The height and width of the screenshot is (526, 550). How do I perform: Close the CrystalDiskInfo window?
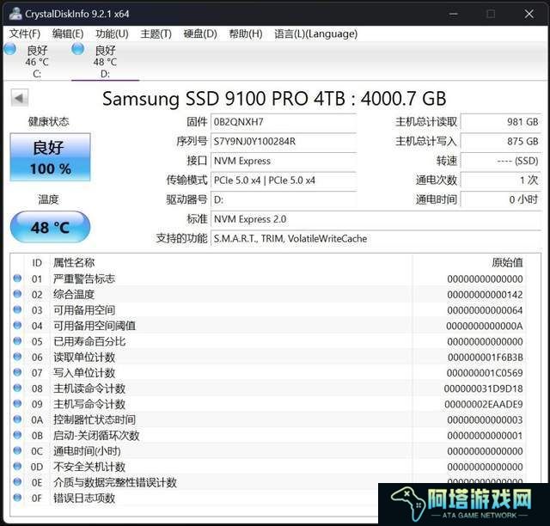[529, 14]
